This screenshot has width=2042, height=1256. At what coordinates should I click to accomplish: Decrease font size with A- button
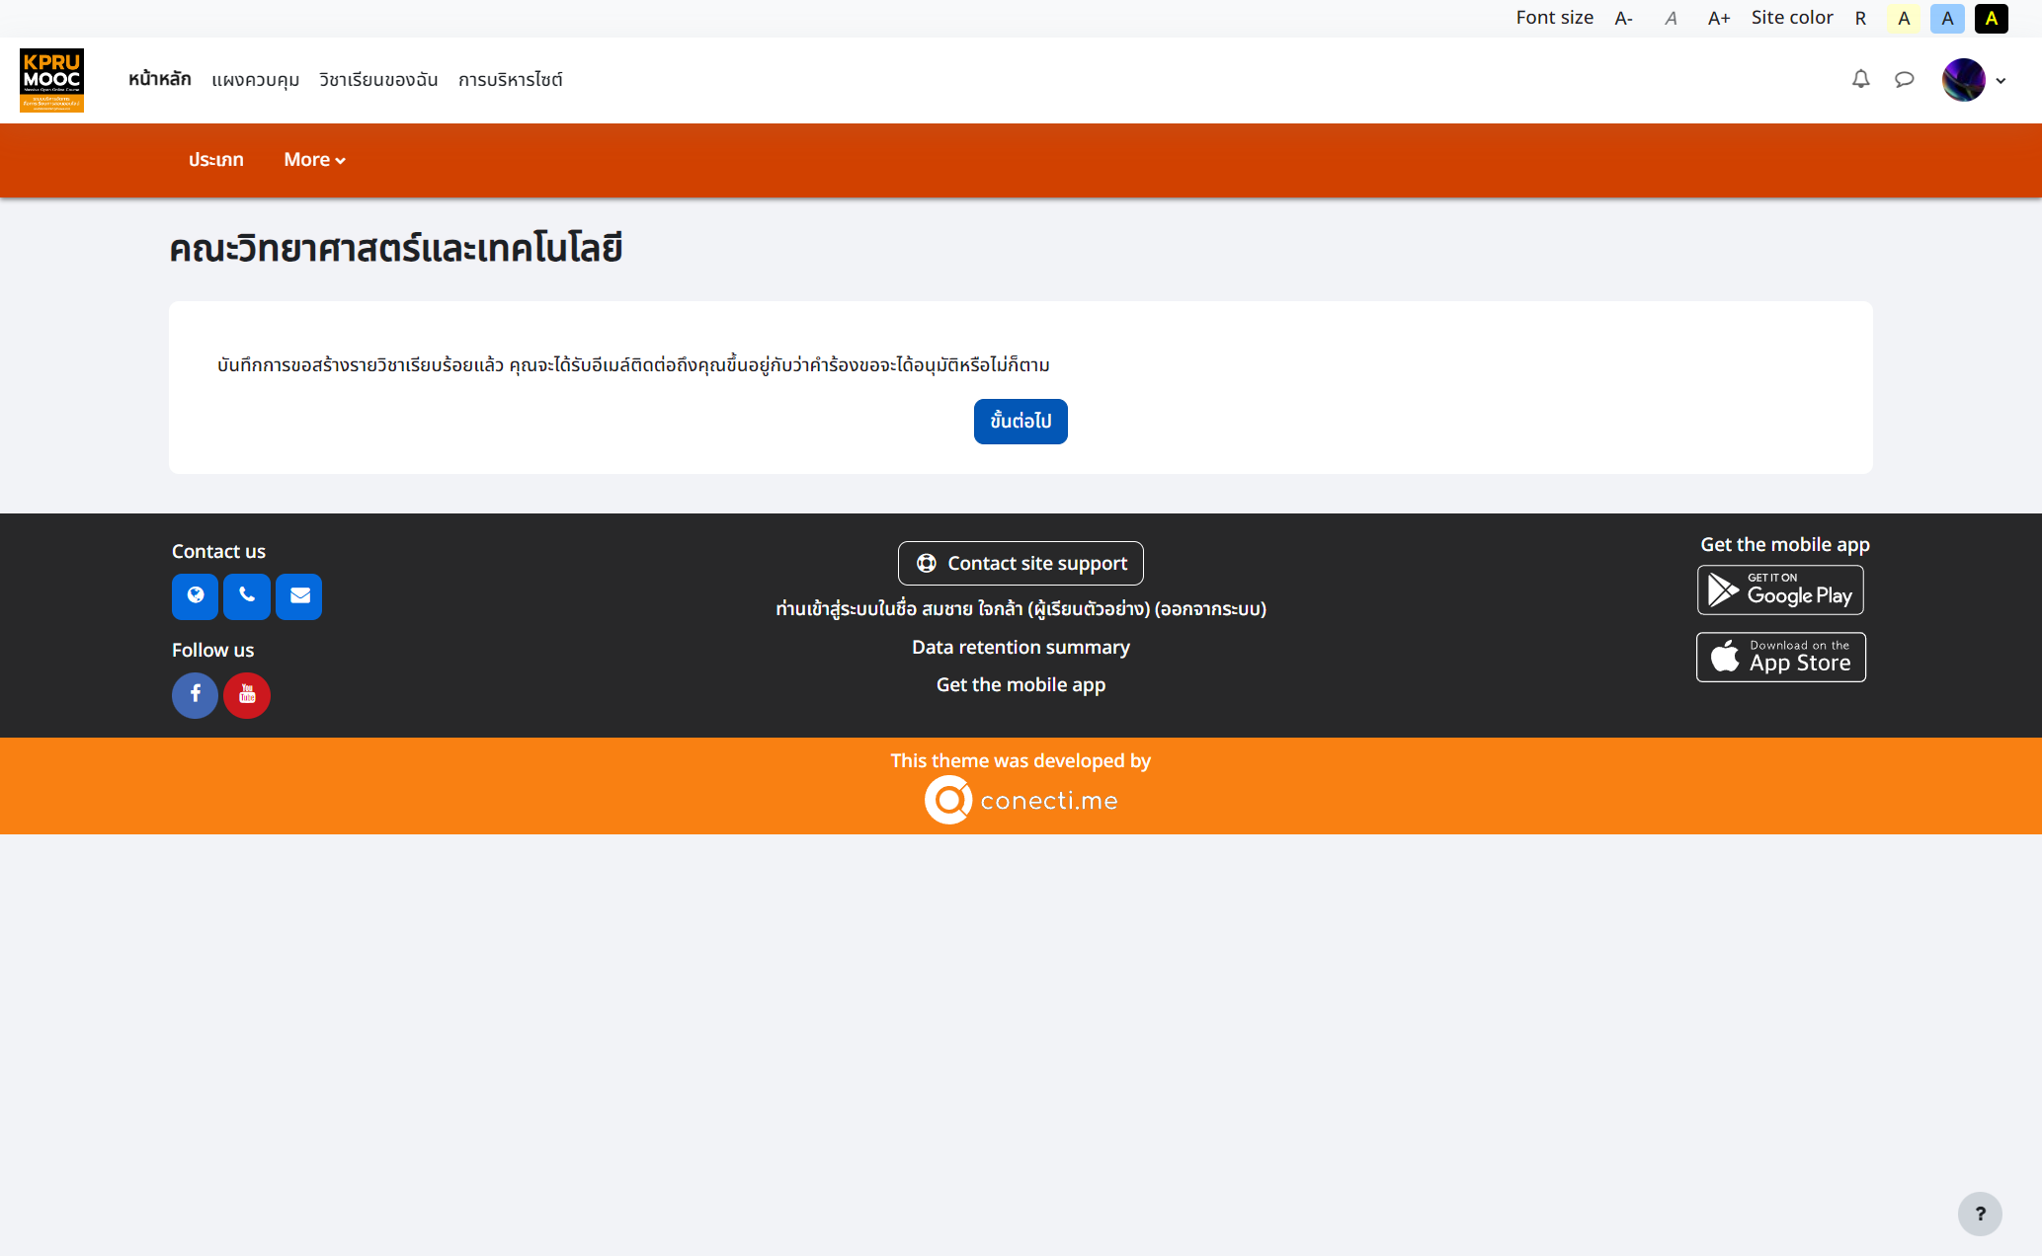(x=1624, y=19)
